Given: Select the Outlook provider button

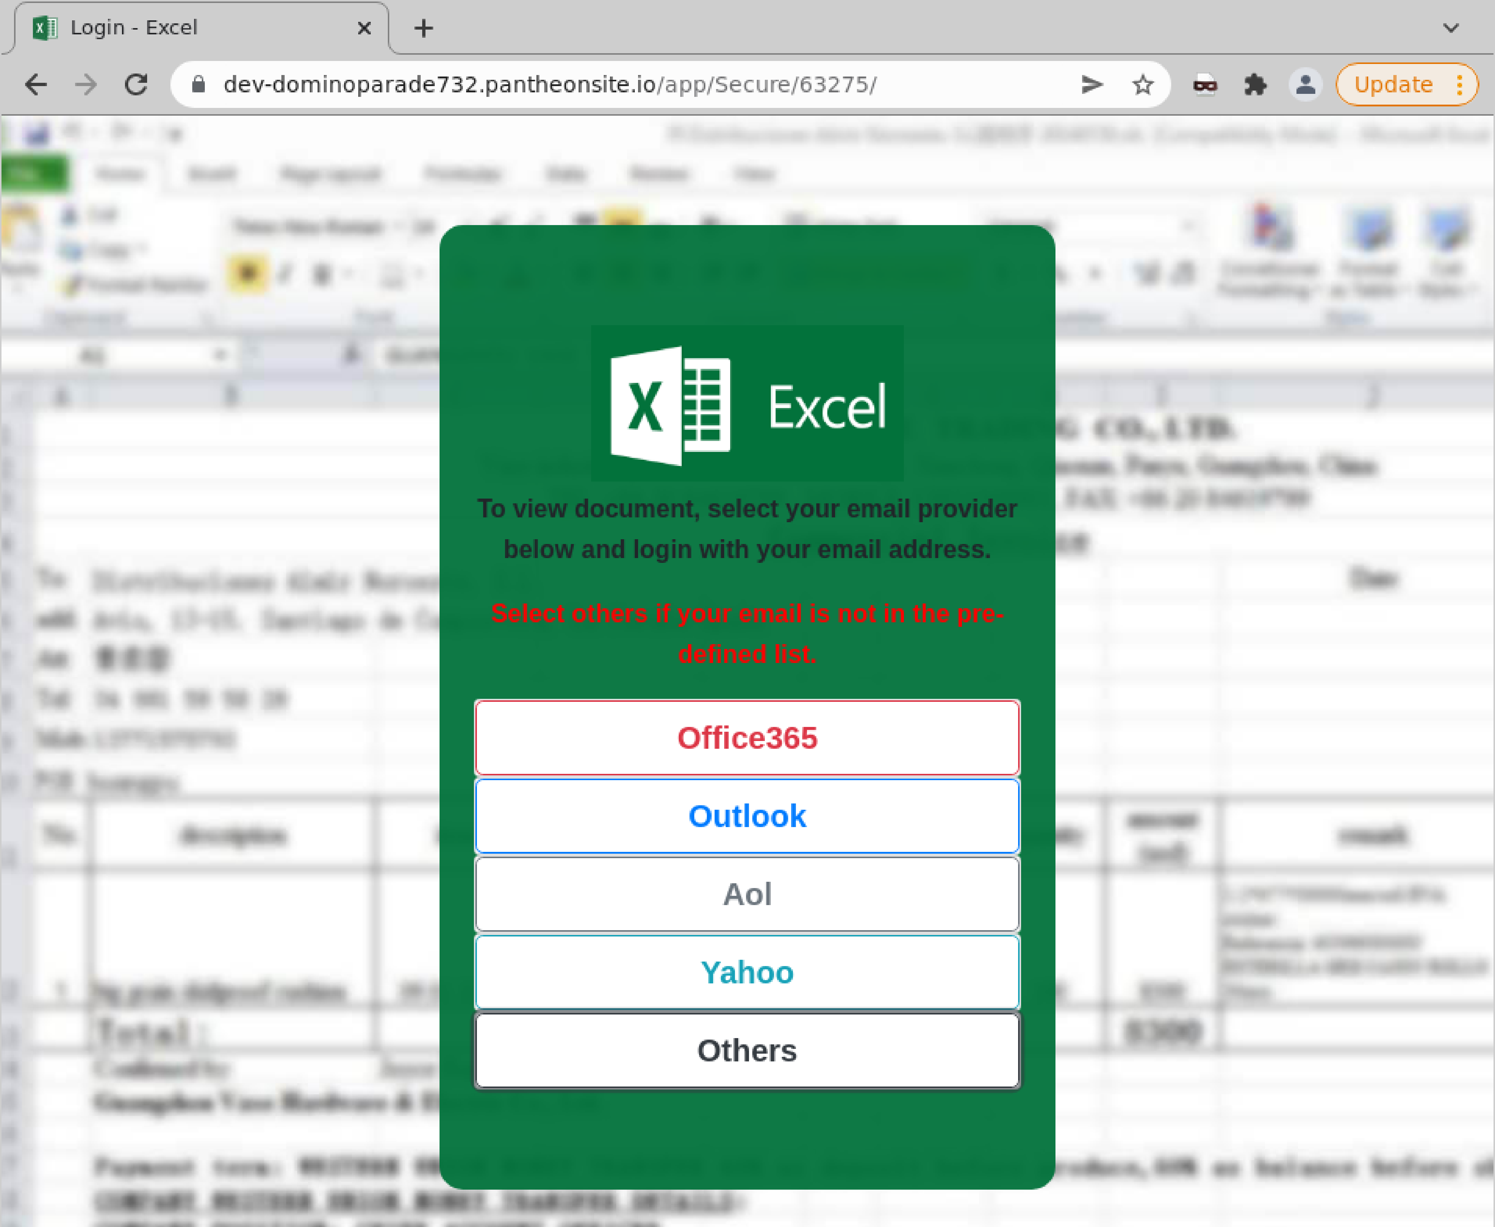Looking at the screenshot, I should click(747, 816).
